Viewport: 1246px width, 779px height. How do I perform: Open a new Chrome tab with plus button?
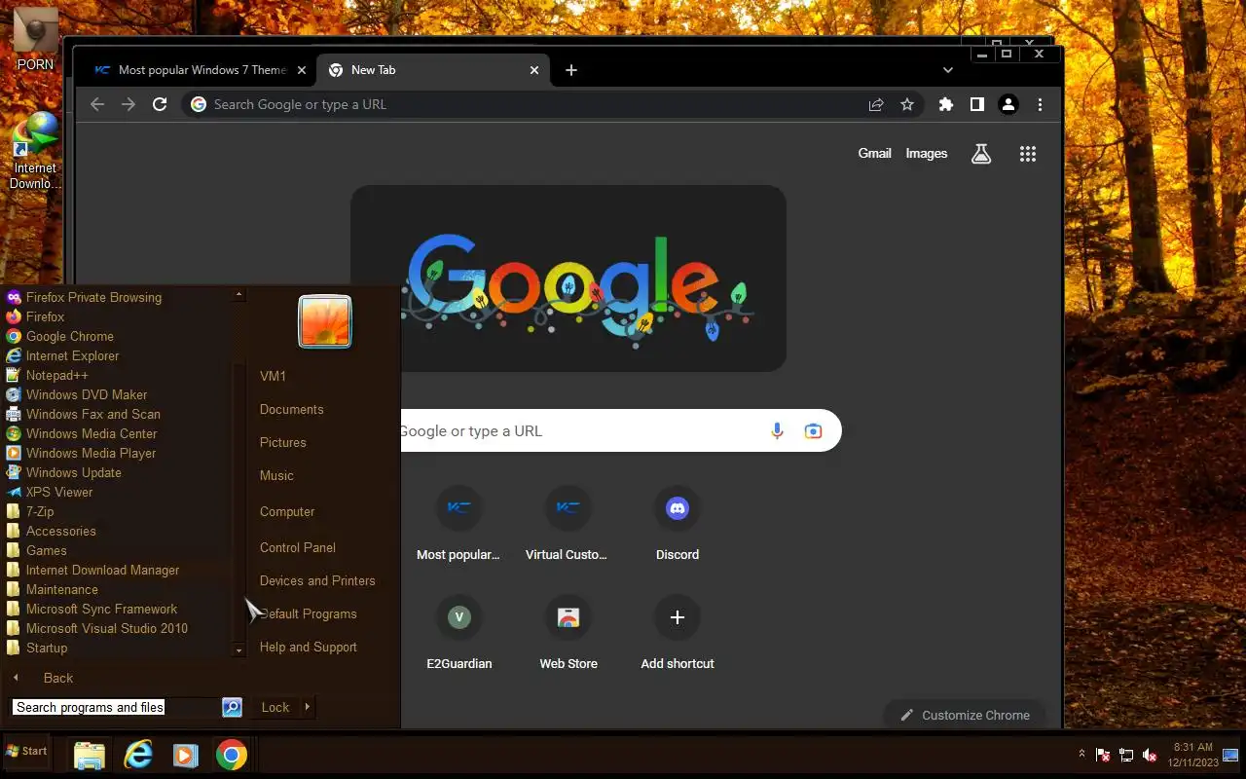tap(571, 70)
